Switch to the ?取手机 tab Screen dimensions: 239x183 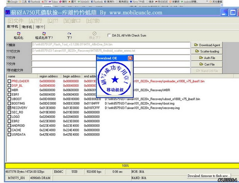(x=27, y=27)
